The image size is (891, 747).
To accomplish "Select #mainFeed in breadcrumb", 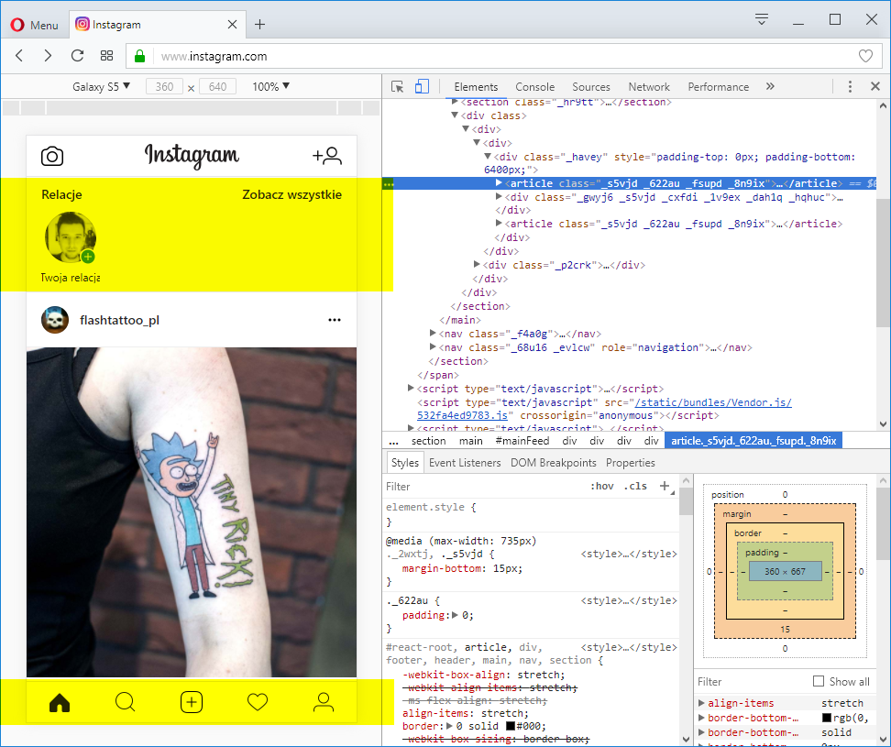I will pyautogui.click(x=522, y=441).
